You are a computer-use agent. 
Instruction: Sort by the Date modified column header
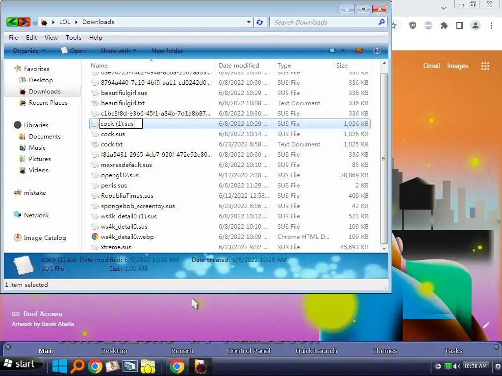(x=245, y=65)
